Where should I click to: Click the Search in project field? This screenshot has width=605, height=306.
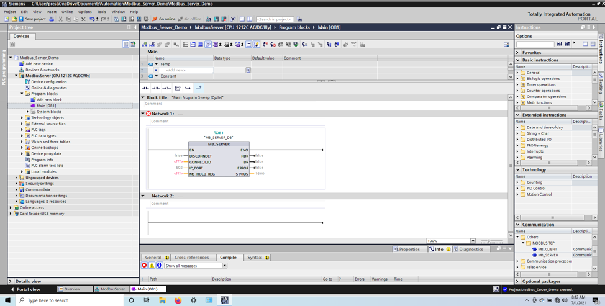[x=275, y=19]
